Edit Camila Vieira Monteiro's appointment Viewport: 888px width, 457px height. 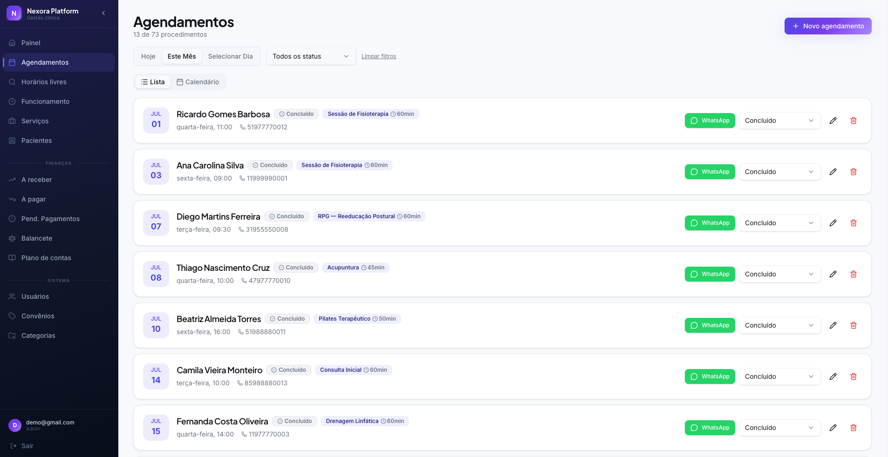coord(833,376)
